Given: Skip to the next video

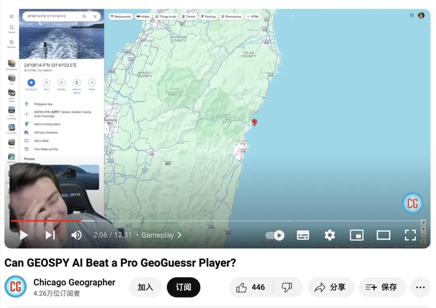Looking at the screenshot, I should [x=50, y=235].
